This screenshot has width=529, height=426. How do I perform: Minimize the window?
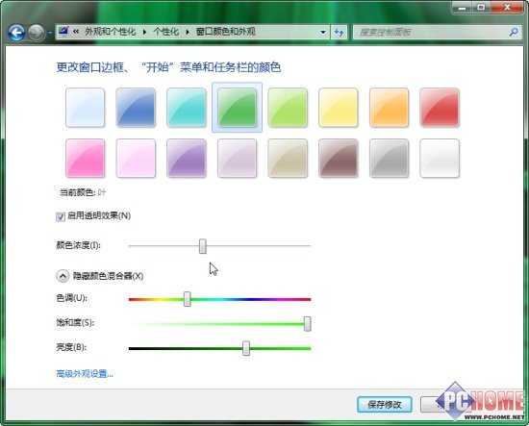pos(462,8)
